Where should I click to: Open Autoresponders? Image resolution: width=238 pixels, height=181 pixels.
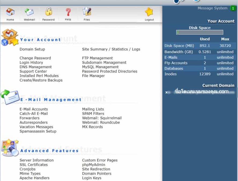pos(34,122)
